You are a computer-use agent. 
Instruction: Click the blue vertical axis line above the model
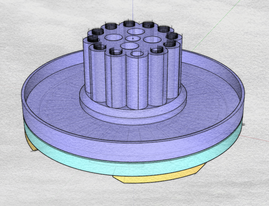pos(133,10)
